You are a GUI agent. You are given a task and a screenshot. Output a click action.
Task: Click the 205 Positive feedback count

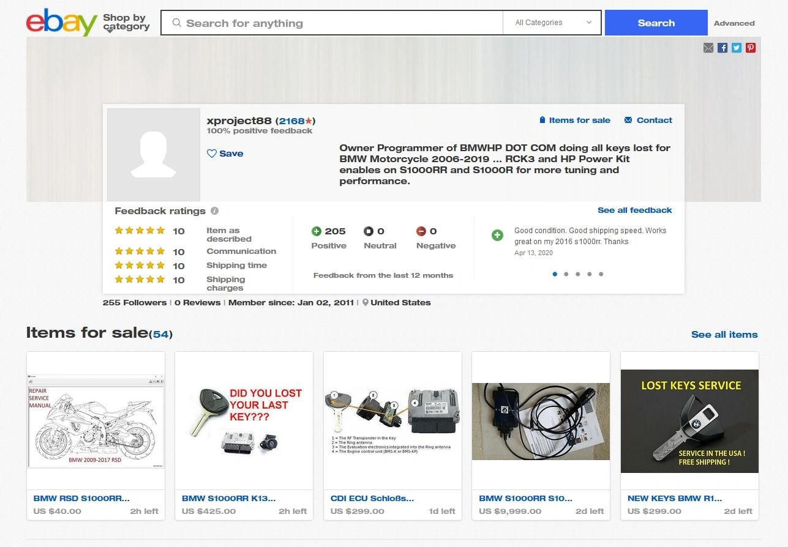pyautogui.click(x=335, y=231)
